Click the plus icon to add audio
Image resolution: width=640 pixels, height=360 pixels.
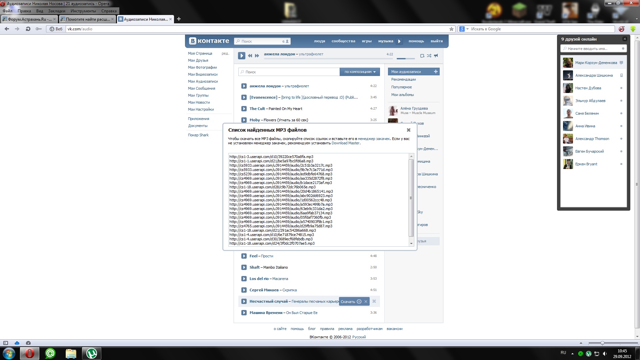[x=435, y=72]
